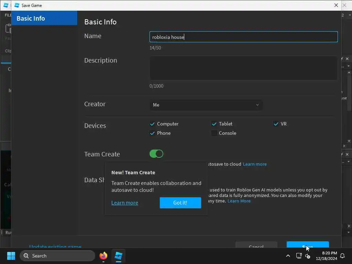Viewport: 352px width, 264px height.
Task: Open the Windows Start menu
Action: (11, 256)
